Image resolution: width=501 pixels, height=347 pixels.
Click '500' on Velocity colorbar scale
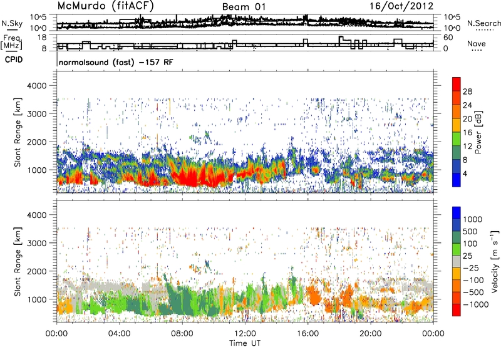470,231
